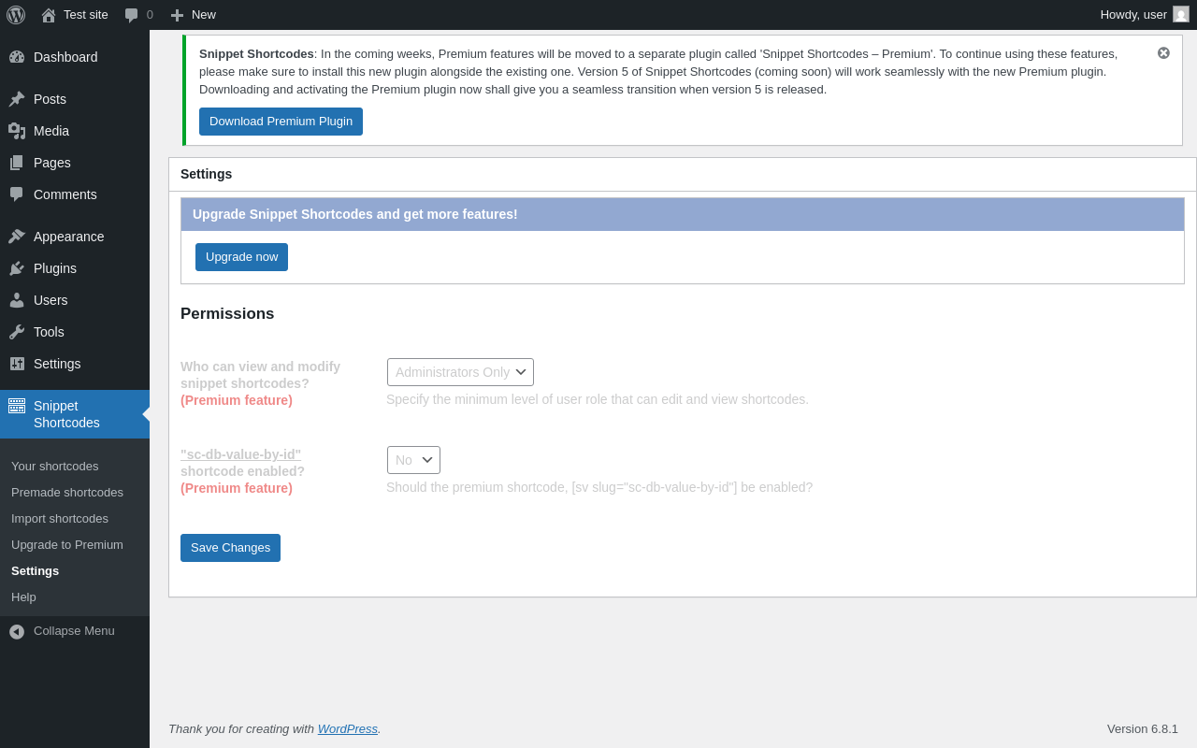Open Users menu item
The image size is (1197, 748).
75,300
